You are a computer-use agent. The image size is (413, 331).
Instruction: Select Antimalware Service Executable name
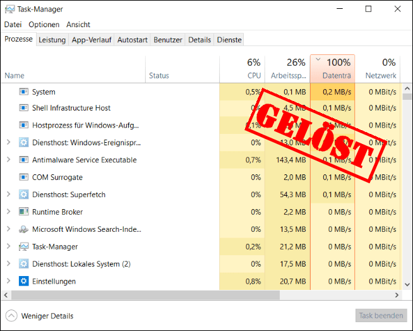pyautogui.click(x=84, y=160)
